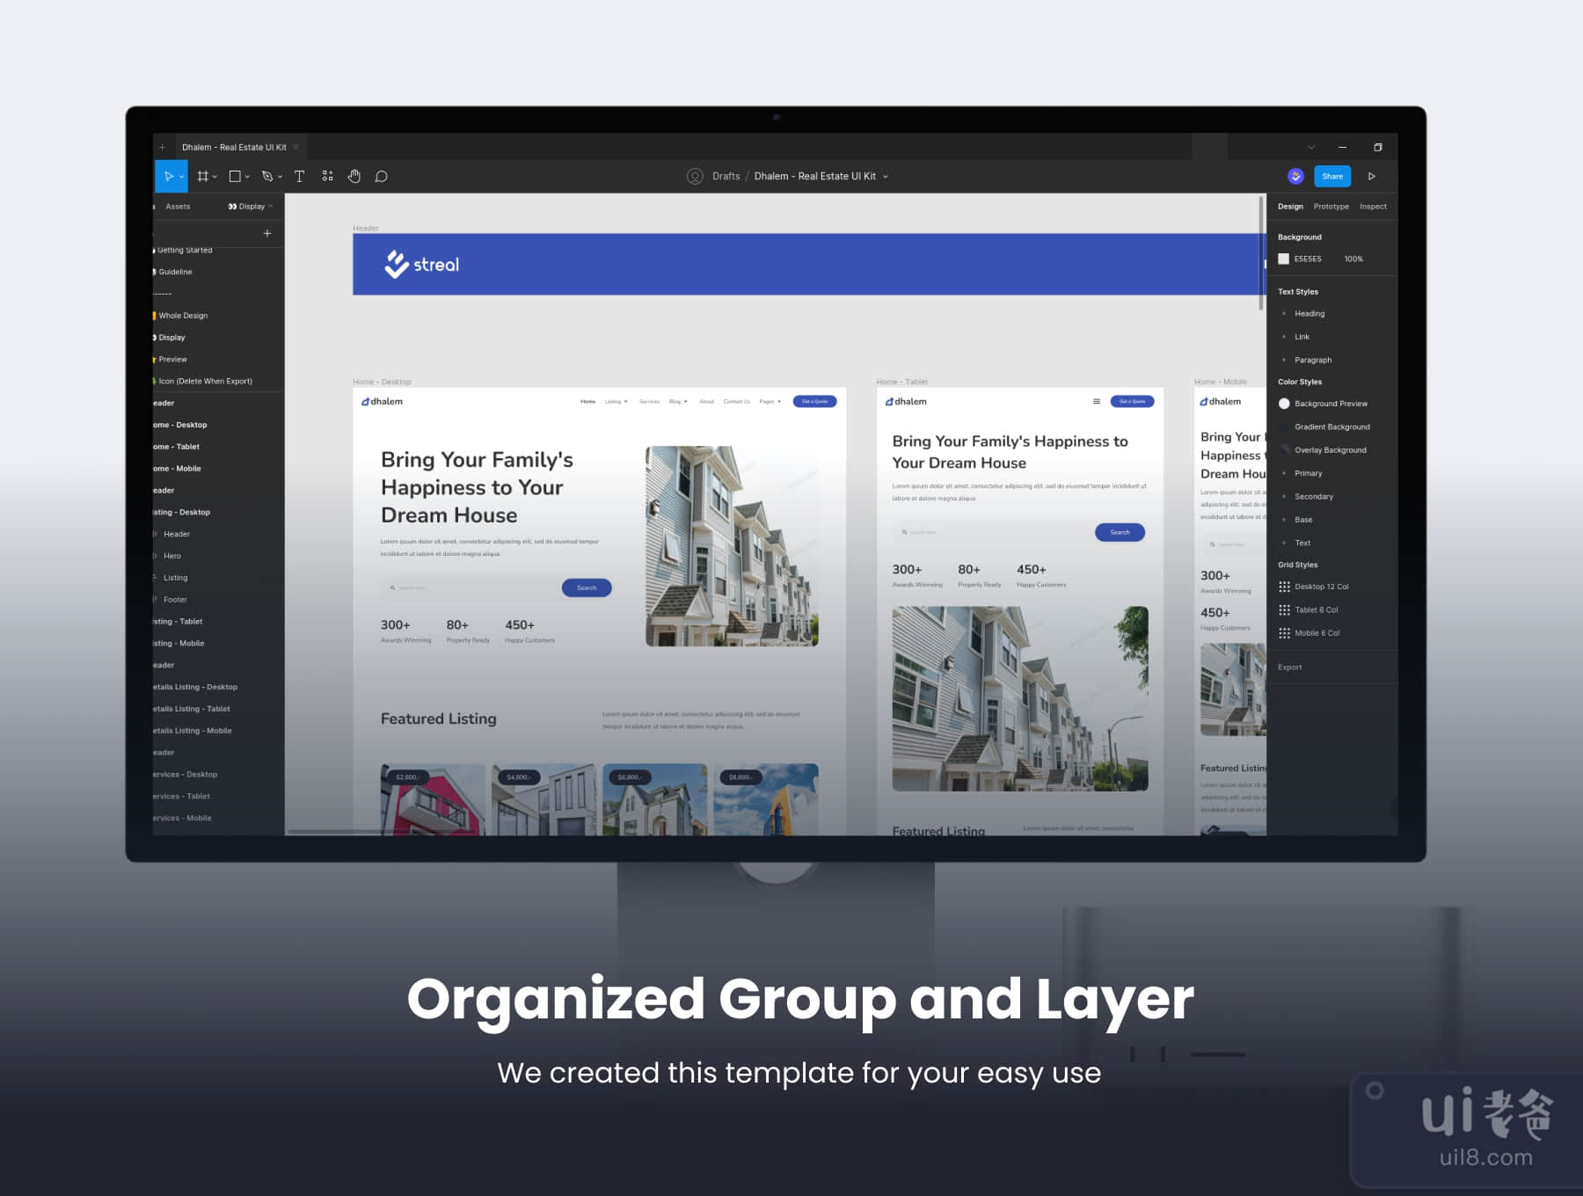Click the Present play icon

point(1371,177)
